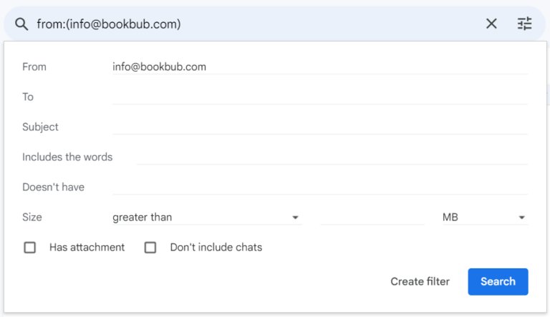Focus the From field with info@bookbub.com
The height and width of the screenshot is (317, 550).
click(320, 67)
